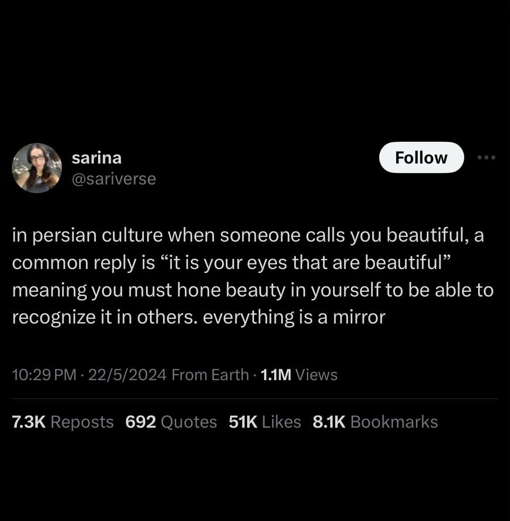Click the From Earth location label
Viewport: 510px width, 521px height.
point(210,375)
